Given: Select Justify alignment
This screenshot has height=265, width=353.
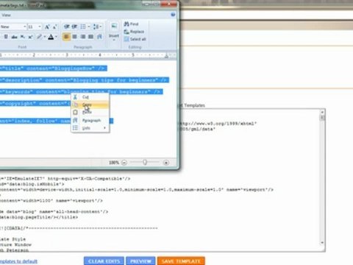Looking at the screenshot, I should pos(90,37).
